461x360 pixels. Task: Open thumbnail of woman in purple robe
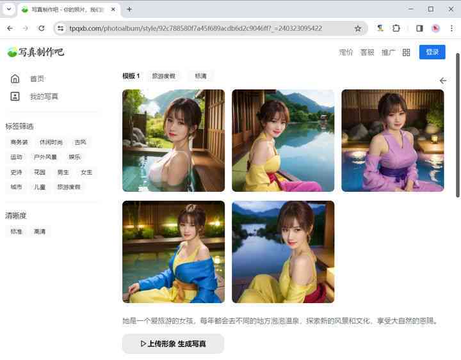point(392,141)
